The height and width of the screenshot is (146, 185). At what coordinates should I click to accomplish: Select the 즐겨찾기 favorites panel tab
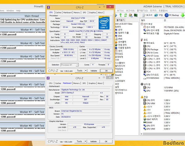pos(120,20)
